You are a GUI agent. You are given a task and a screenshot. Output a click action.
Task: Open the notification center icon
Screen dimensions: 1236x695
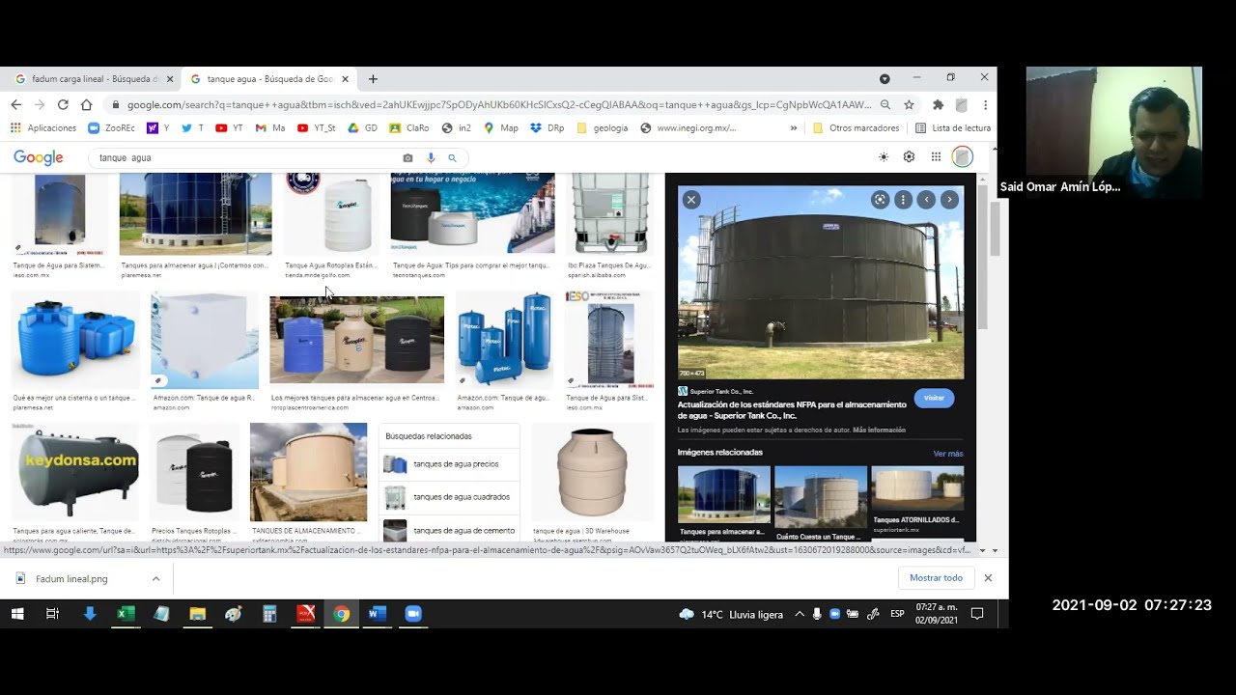tap(977, 614)
